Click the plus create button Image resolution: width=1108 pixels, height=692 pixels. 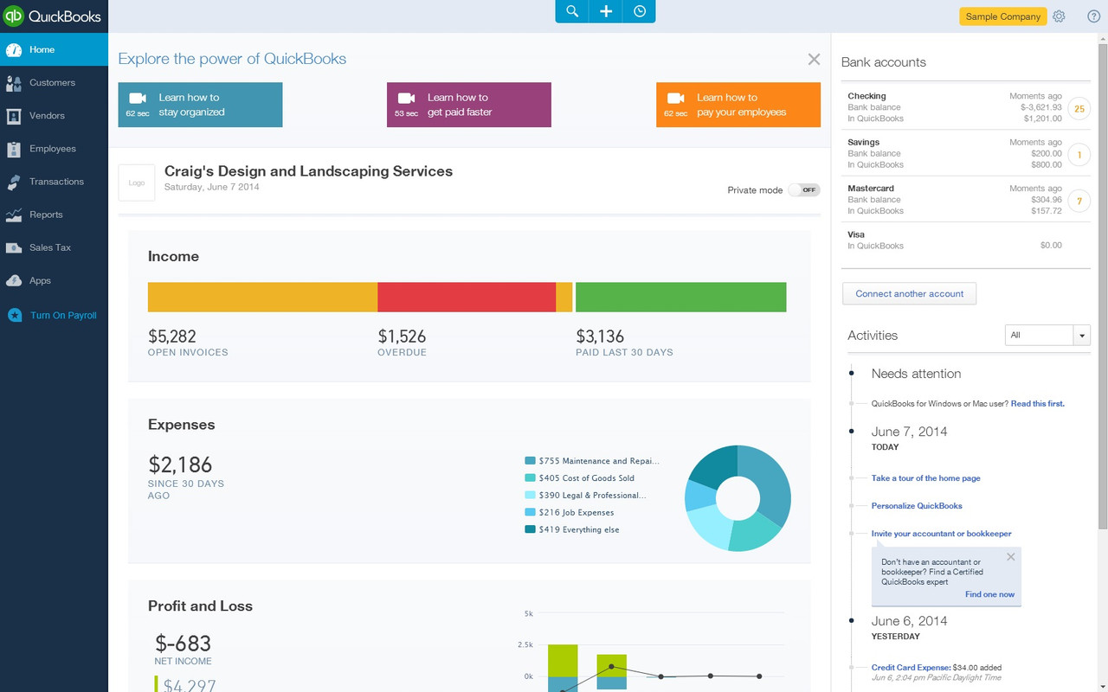pos(606,11)
